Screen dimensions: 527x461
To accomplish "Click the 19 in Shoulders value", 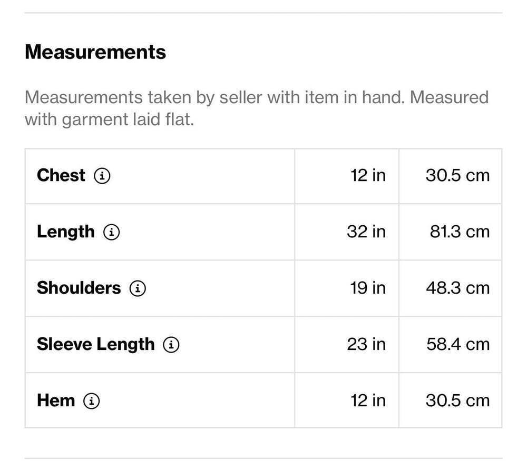I will point(367,288).
